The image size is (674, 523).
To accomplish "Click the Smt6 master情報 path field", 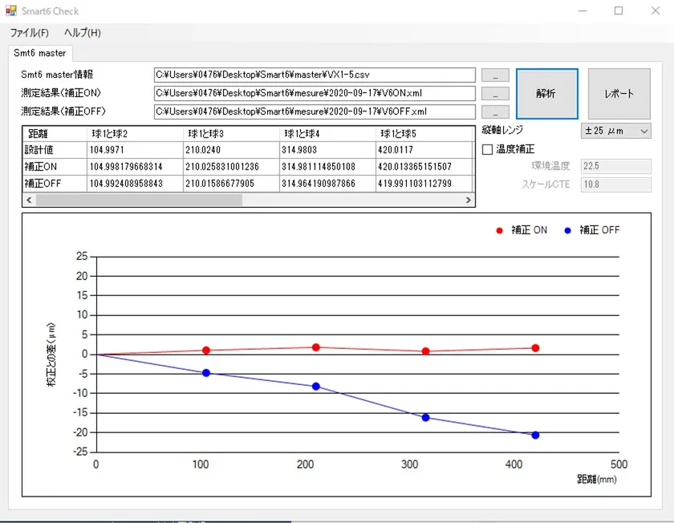I will click(315, 75).
